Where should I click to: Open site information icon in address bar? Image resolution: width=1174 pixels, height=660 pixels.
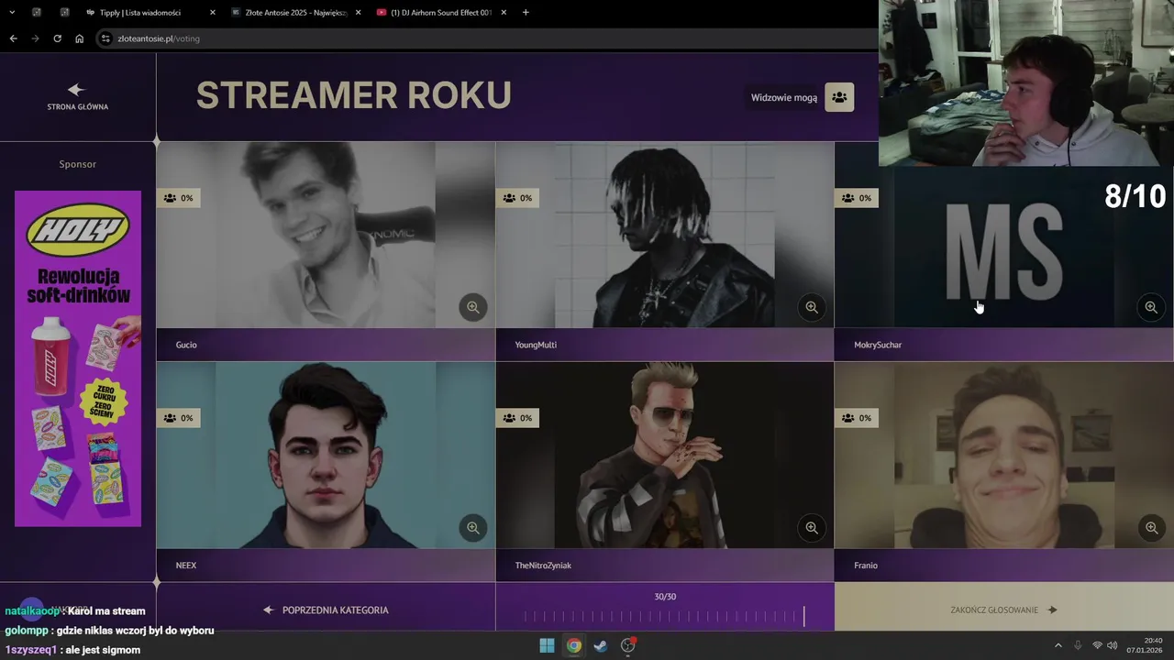[105, 38]
